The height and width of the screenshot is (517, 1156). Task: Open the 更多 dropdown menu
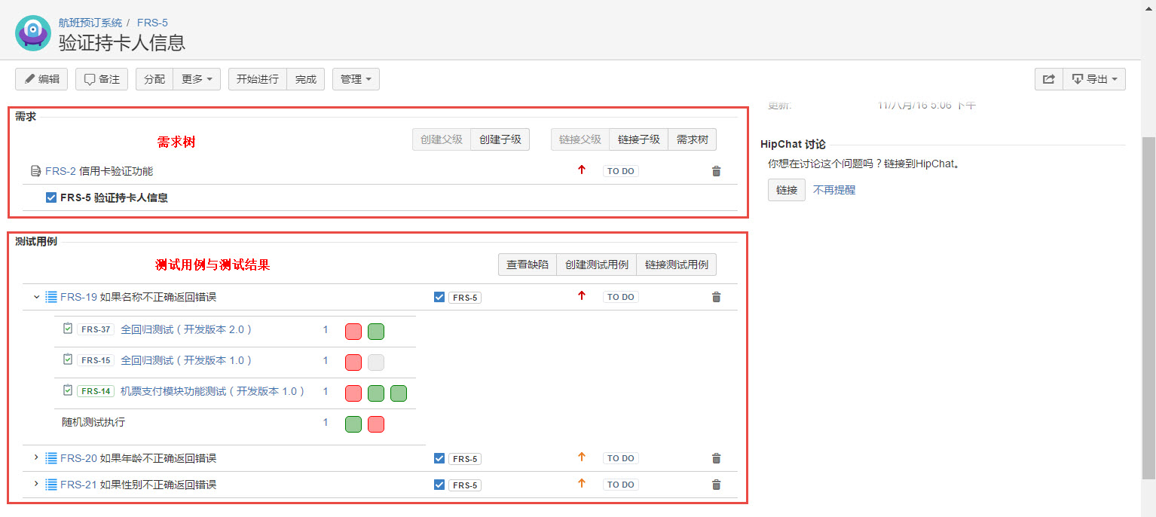(197, 79)
